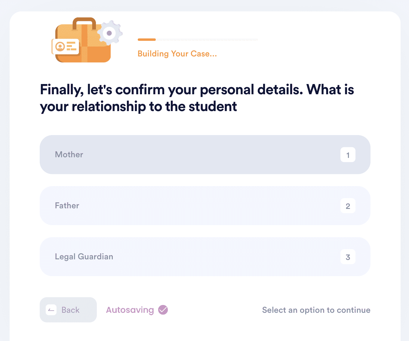This screenshot has width=409, height=341.
Task: Select the Mother option
Action: (x=205, y=155)
